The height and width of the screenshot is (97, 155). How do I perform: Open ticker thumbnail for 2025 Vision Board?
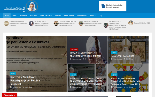coord(56,23)
